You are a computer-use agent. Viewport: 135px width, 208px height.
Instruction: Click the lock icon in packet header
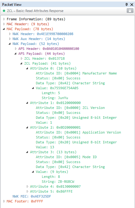tap(130, 10)
